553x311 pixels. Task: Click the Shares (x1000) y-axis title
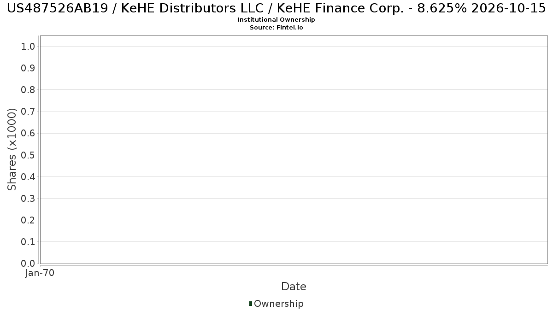[x=12, y=149]
